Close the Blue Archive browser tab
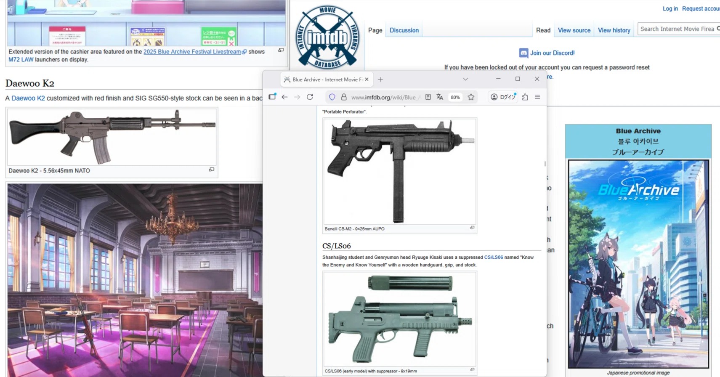Screen dimensions: 720x377 coord(367,79)
